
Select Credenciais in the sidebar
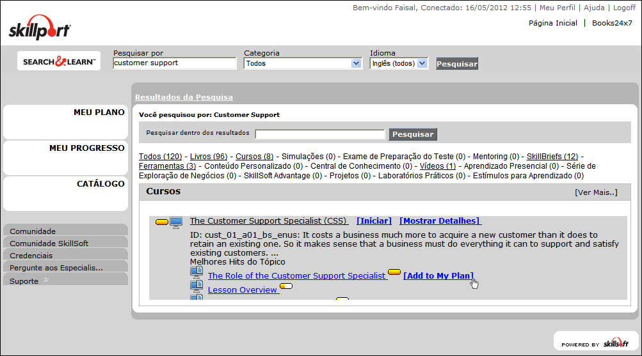[65, 255]
